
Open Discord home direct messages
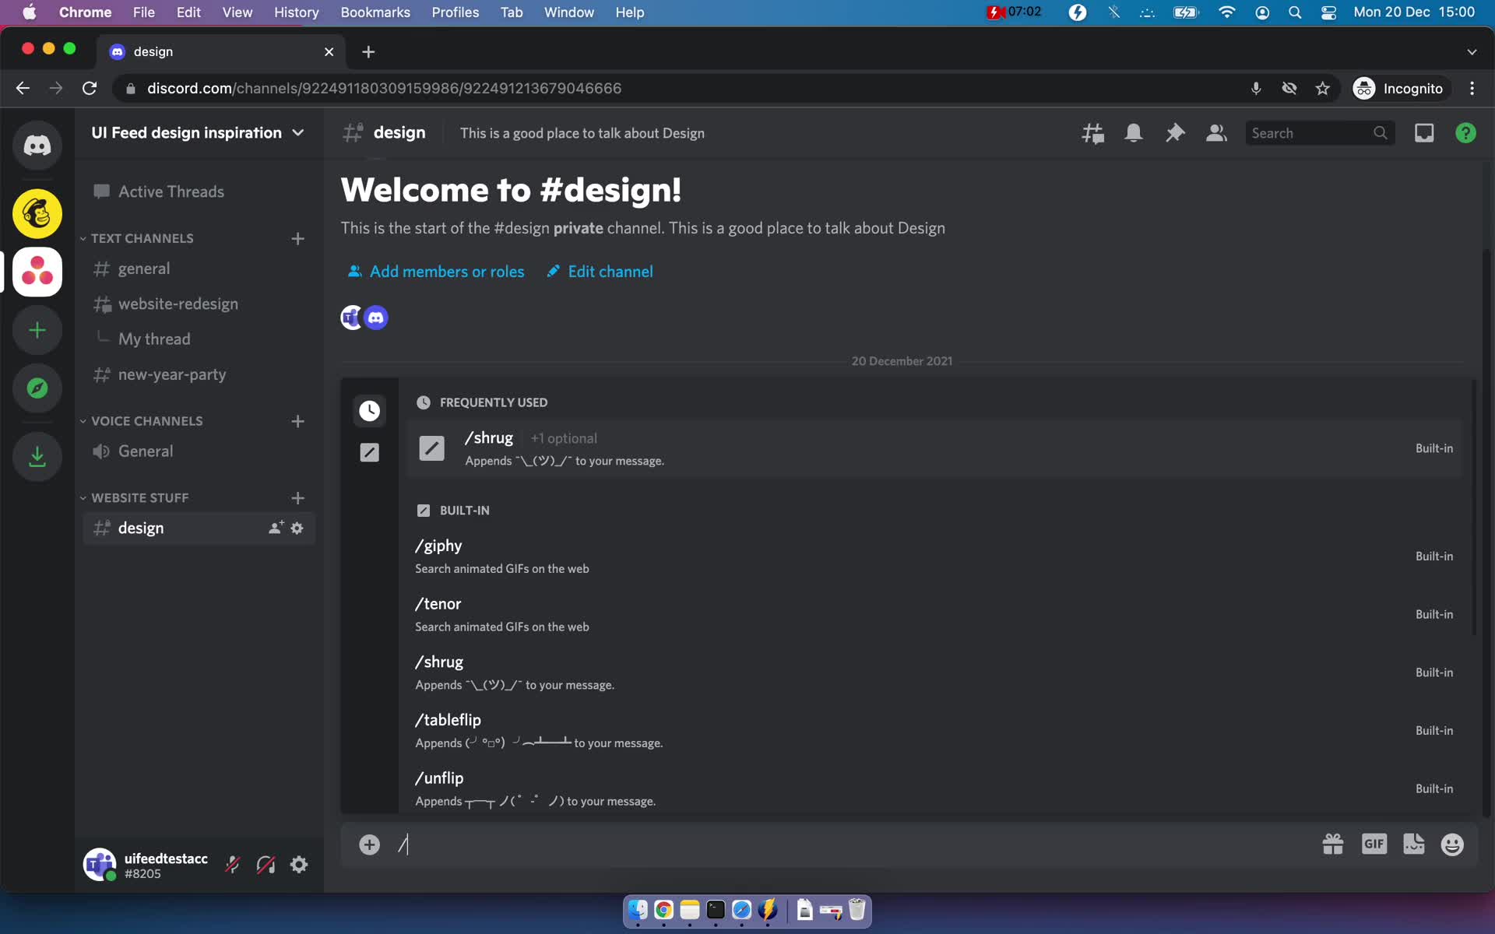[37, 146]
